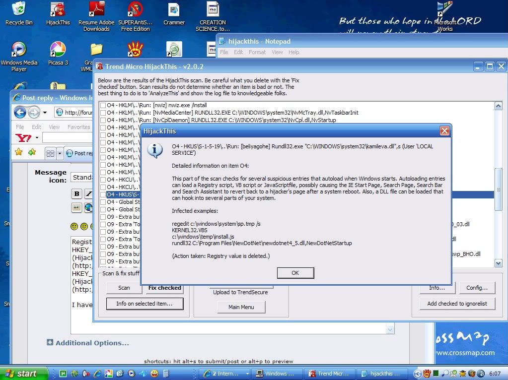Open the Microsoft Works desktop shortcut
508x380 pixels.
445,16
